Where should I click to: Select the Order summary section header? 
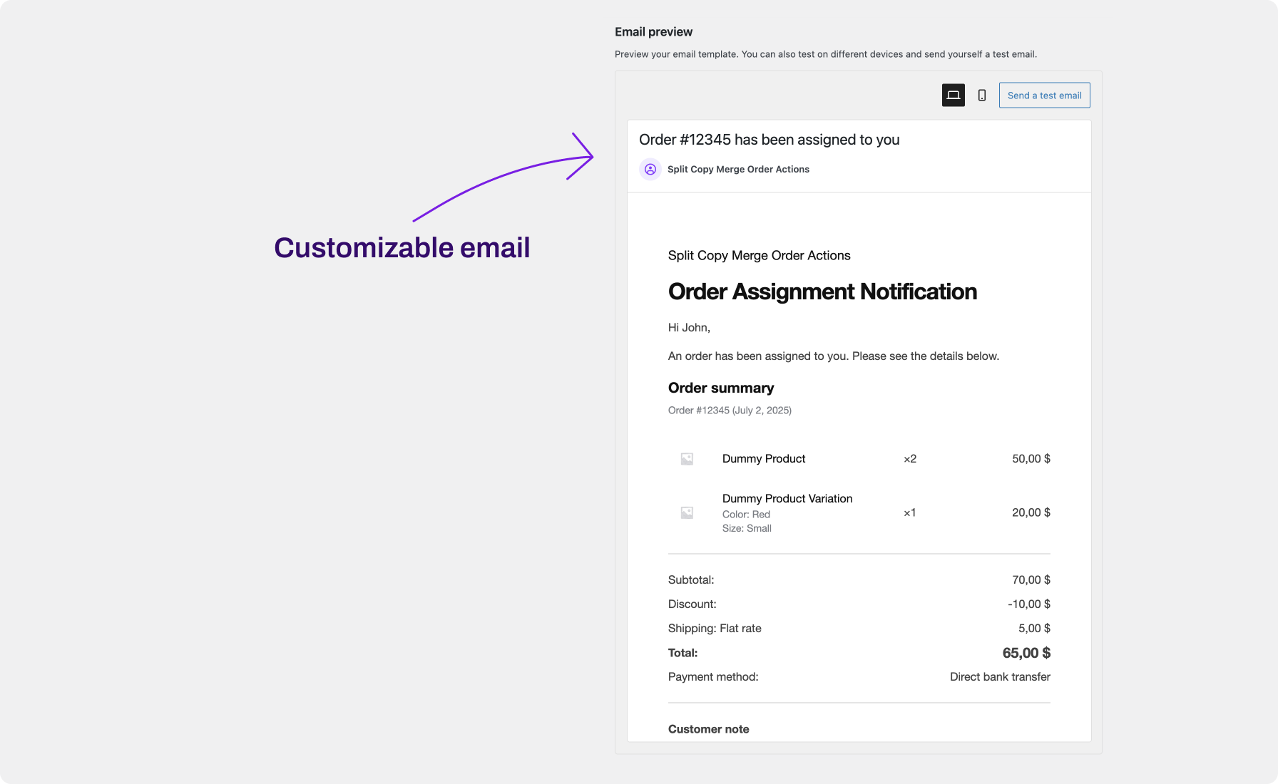[x=720, y=388]
